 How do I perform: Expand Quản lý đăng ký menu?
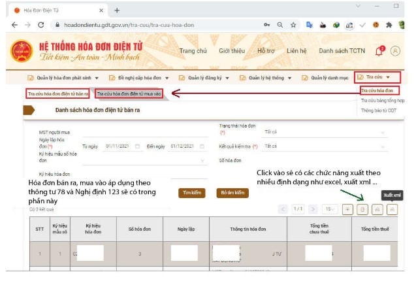coord(204,78)
